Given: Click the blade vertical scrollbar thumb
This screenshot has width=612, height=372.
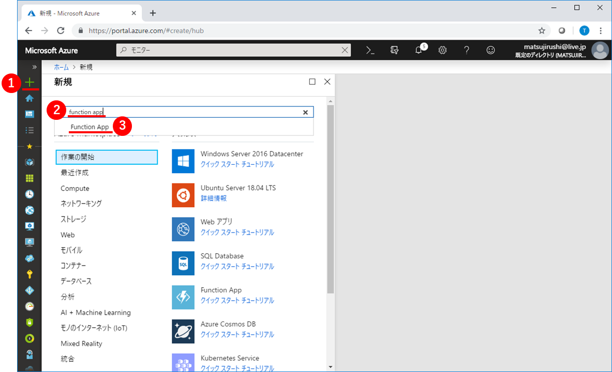Looking at the screenshot, I should [331, 199].
